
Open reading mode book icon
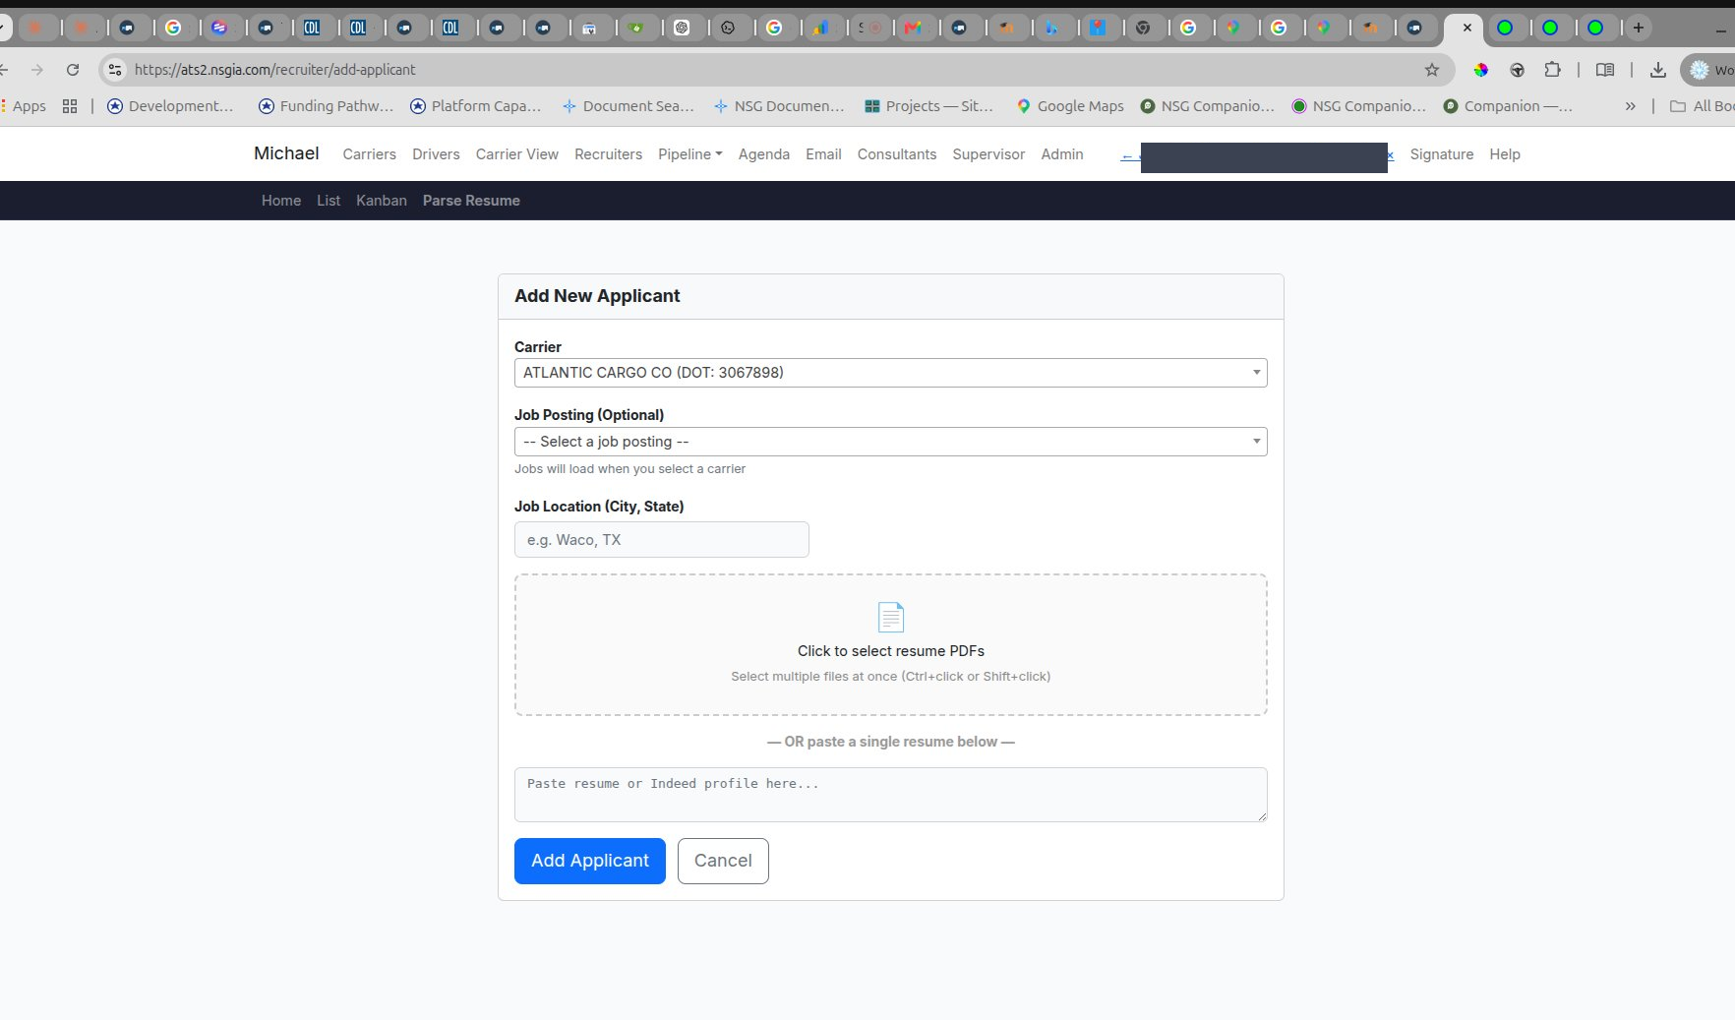pos(1605,69)
